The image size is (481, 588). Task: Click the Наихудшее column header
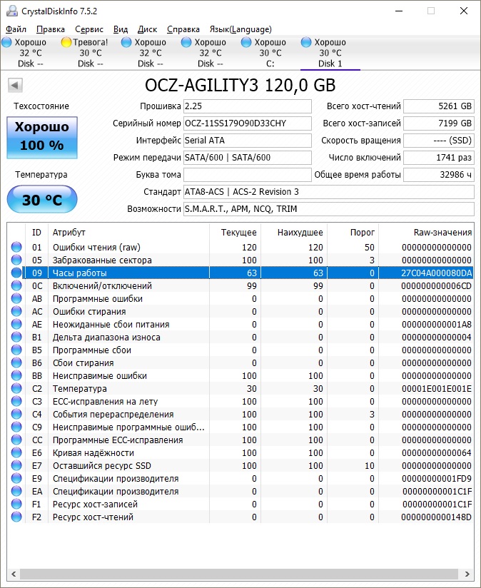[294, 233]
